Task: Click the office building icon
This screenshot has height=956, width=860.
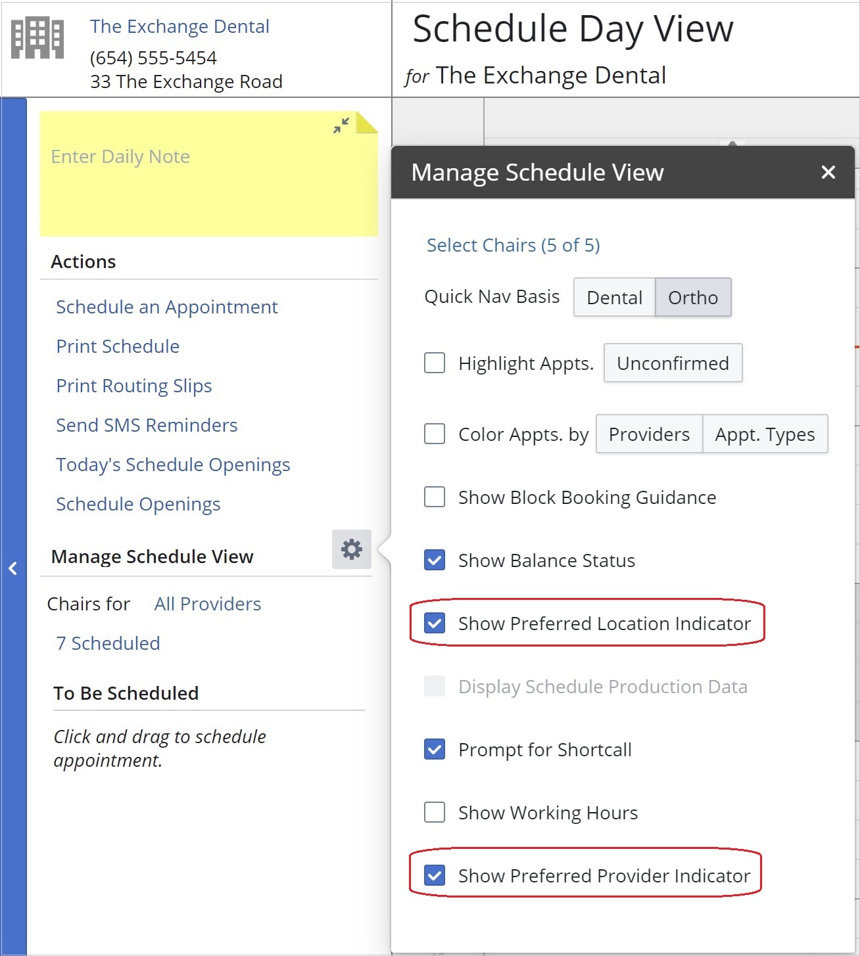Action: [x=37, y=39]
